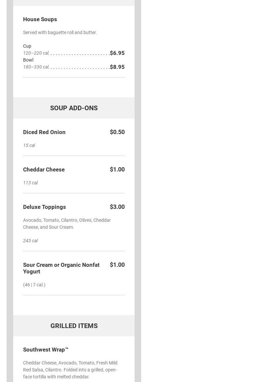This screenshot has height=382, width=254.
Task: Choose the Diced Red Onion add-on
Action: 44,132
